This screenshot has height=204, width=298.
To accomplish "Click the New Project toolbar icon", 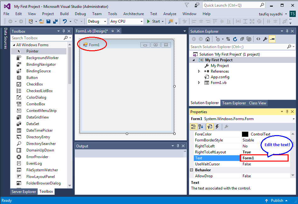I will pos(31,21).
